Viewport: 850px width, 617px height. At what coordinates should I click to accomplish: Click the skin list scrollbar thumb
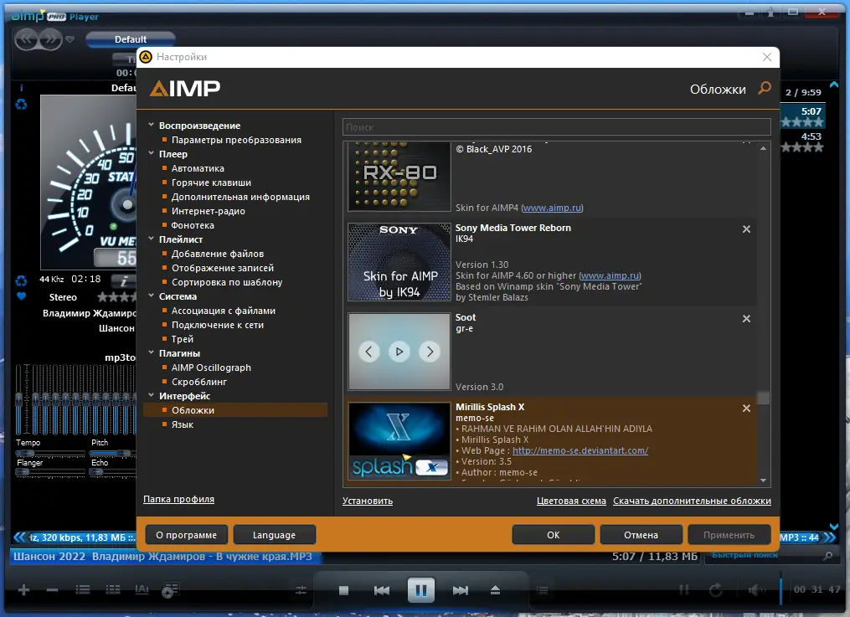pyautogui.click(x=763, y=398)
